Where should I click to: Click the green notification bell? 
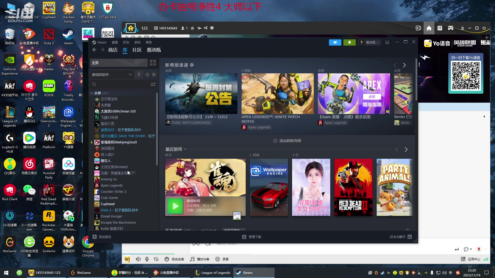[349, 42]
